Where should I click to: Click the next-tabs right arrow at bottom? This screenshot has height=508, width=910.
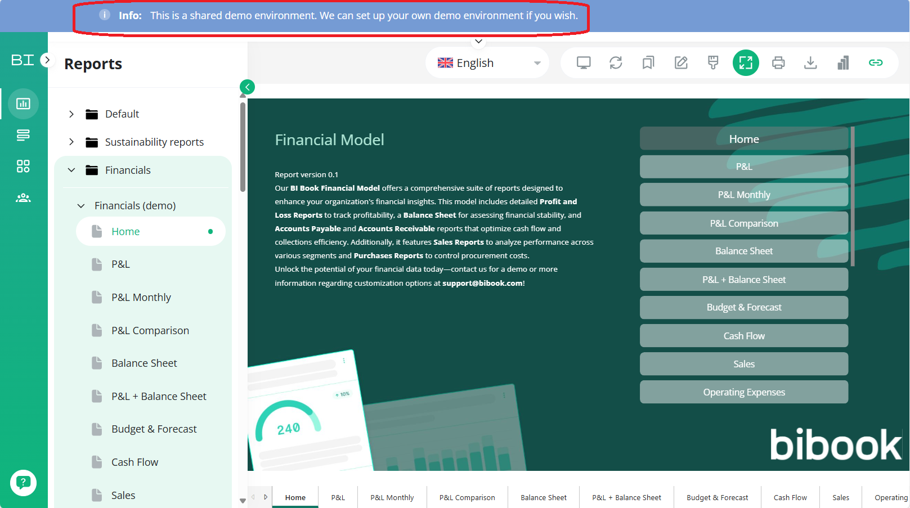pos(266,497)
